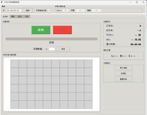Click the 平均CT value in 秒
The height and width of the screenshot is (115, 147).
[138, 35]
